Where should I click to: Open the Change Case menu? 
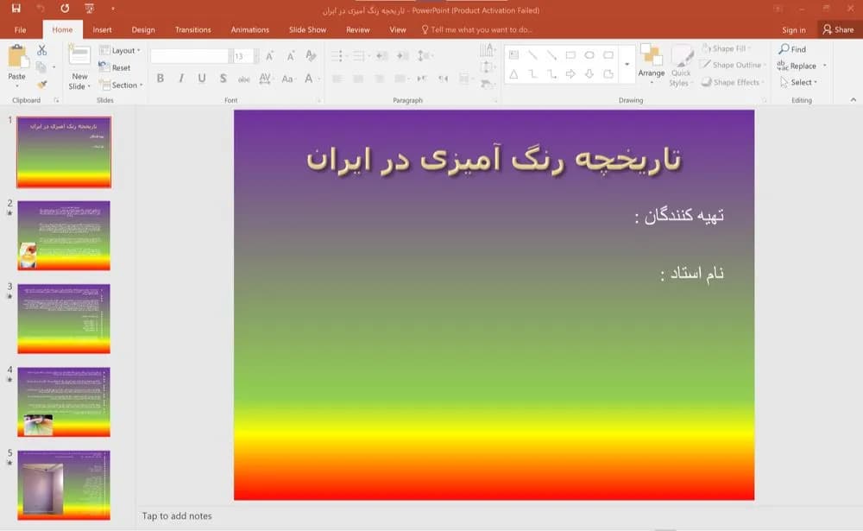(287, 79)
